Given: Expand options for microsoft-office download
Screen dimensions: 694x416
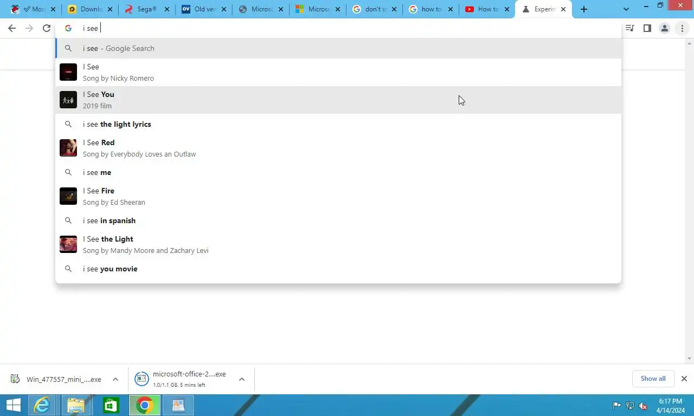Looking at the screenshot, I should tap(242, 379).
